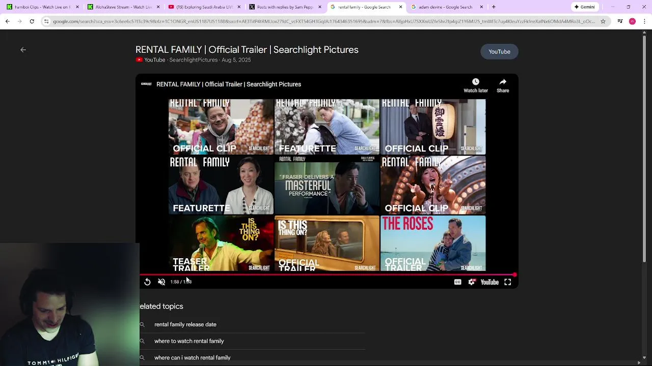Open Is This Thing On teaser trailer thumbnail

(221, 243)
